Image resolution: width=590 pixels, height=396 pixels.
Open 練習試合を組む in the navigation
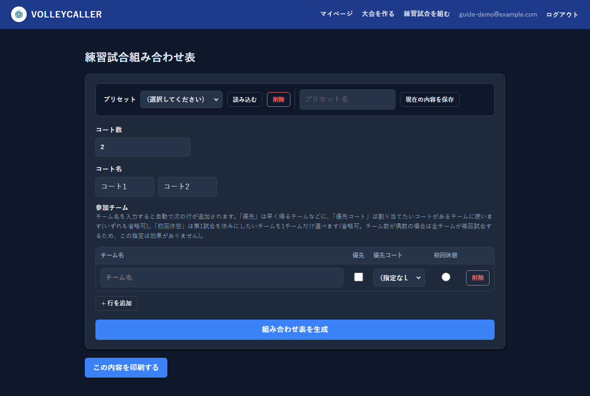[427, 14]
